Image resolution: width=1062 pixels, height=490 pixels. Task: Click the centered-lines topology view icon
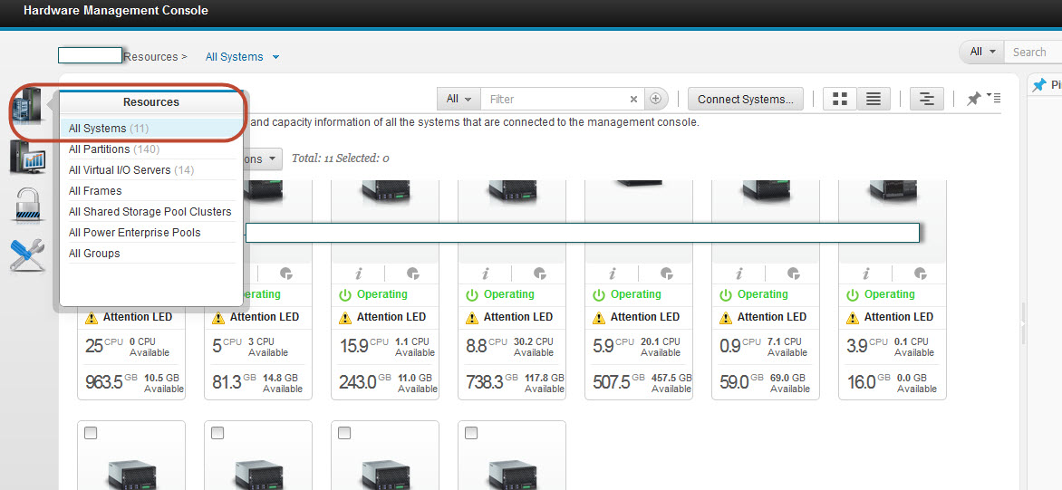925,100
